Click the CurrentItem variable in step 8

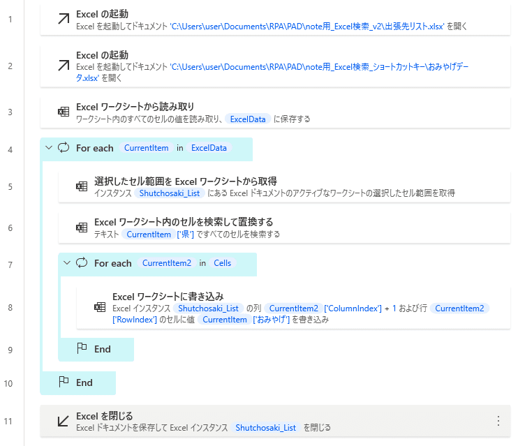[x=225, y=320]
